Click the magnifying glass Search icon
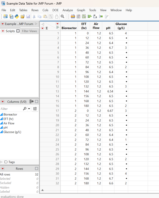159x198 pixels. point(62,16)
